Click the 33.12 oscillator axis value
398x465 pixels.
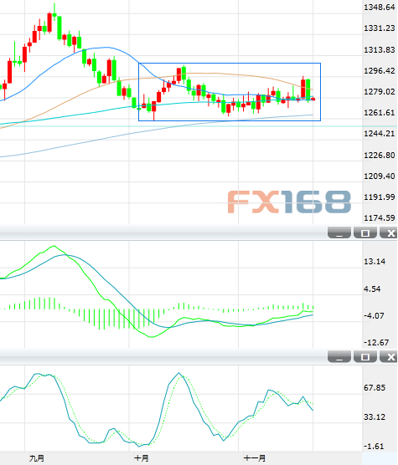pyautogui.click(x=375, y=417)
